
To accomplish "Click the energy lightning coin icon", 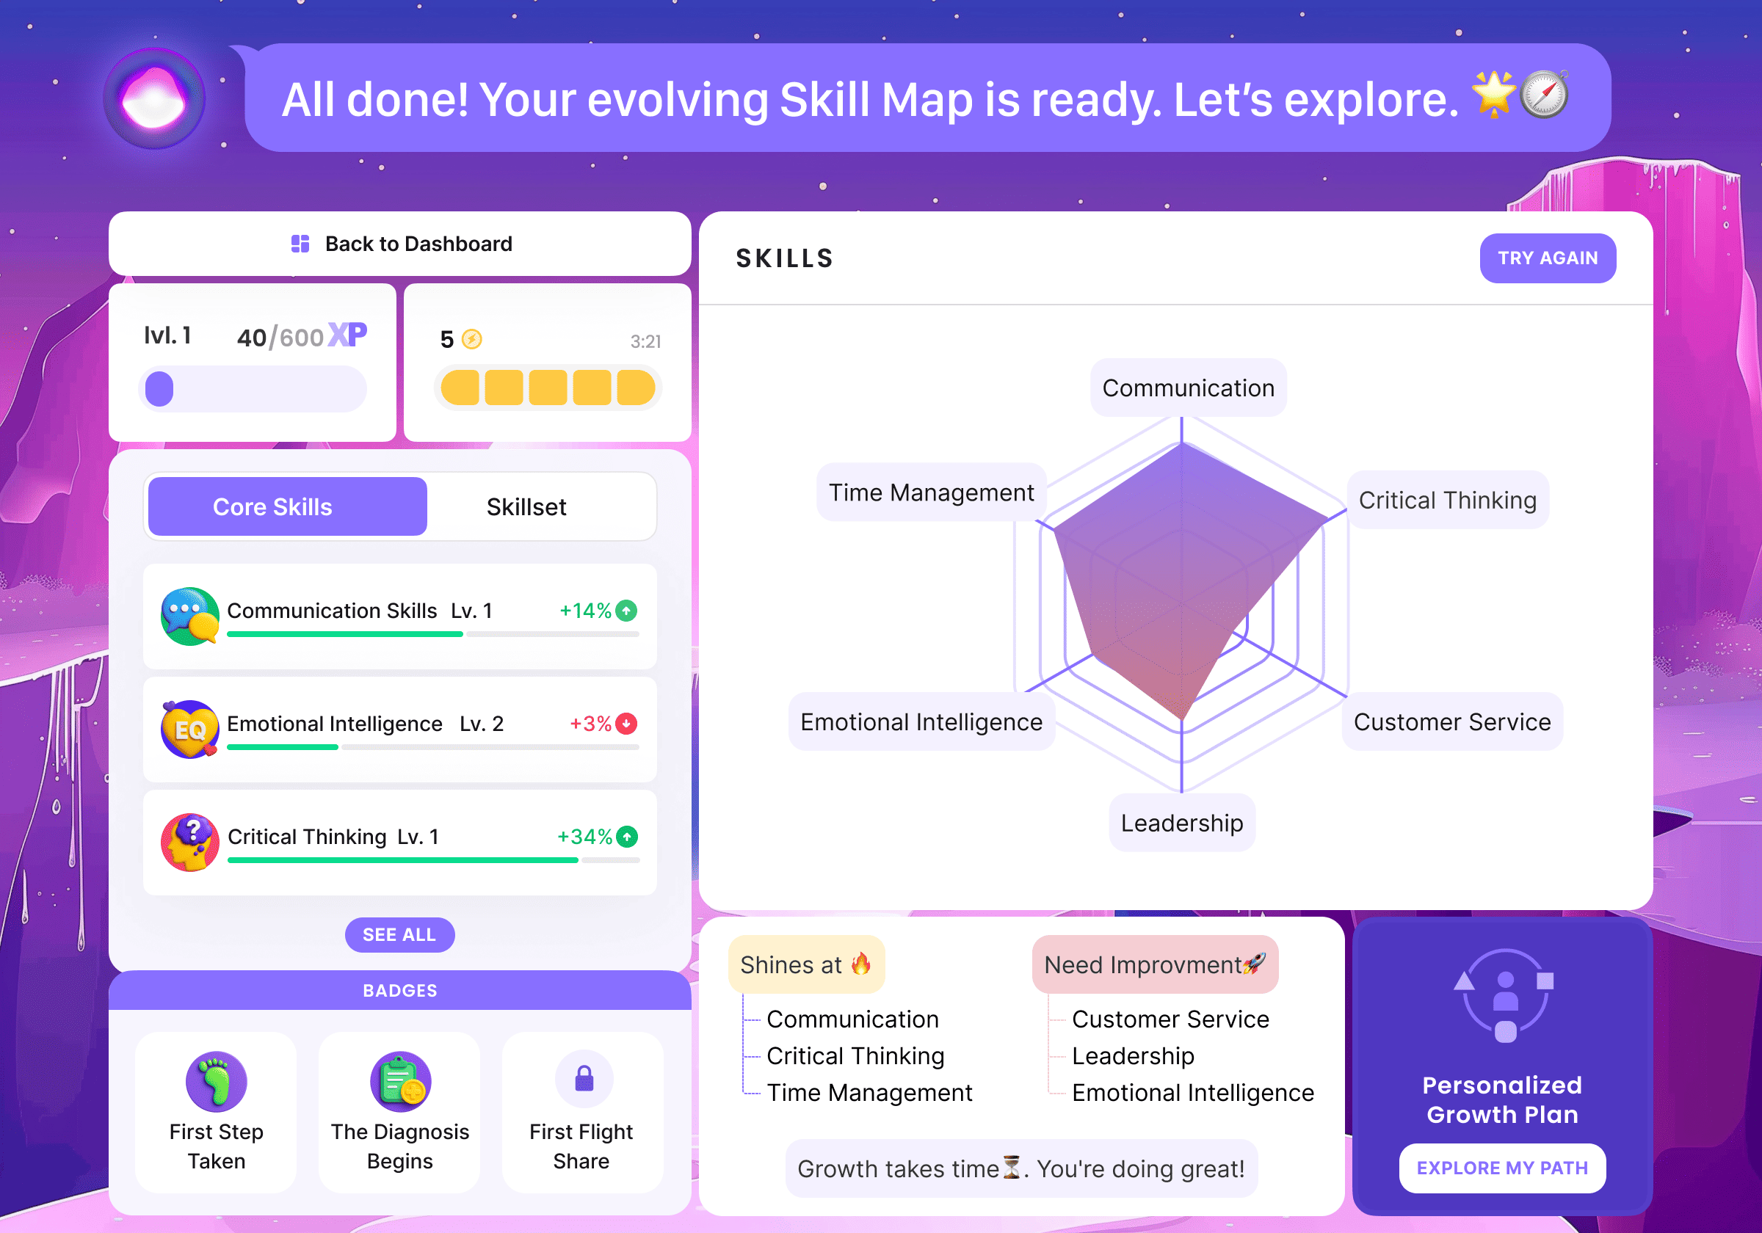I will [472, 339].
